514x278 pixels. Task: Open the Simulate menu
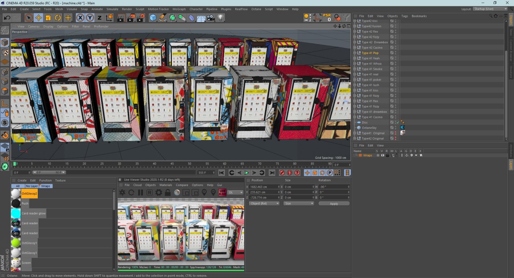pyautogui.click(x=112, y=9)
